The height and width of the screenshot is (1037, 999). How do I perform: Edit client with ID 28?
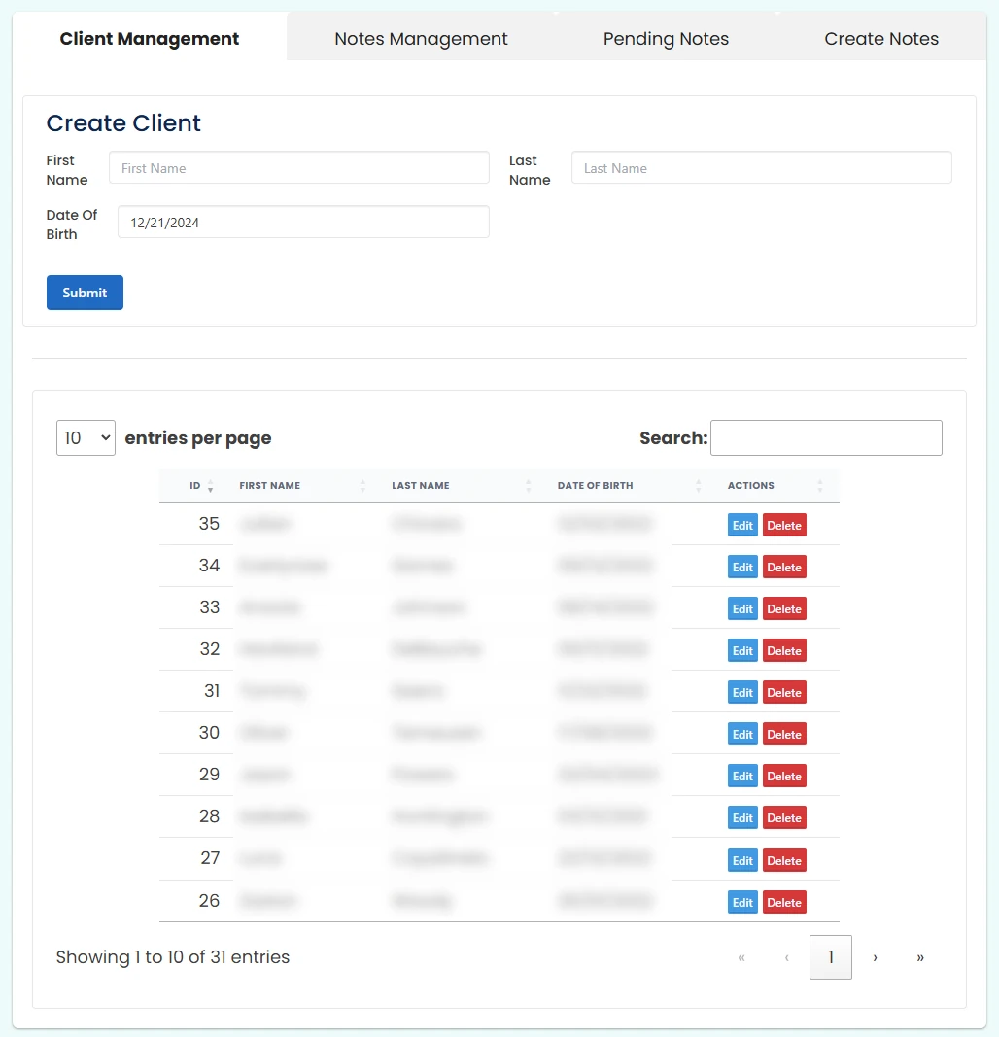click(742, 818)
